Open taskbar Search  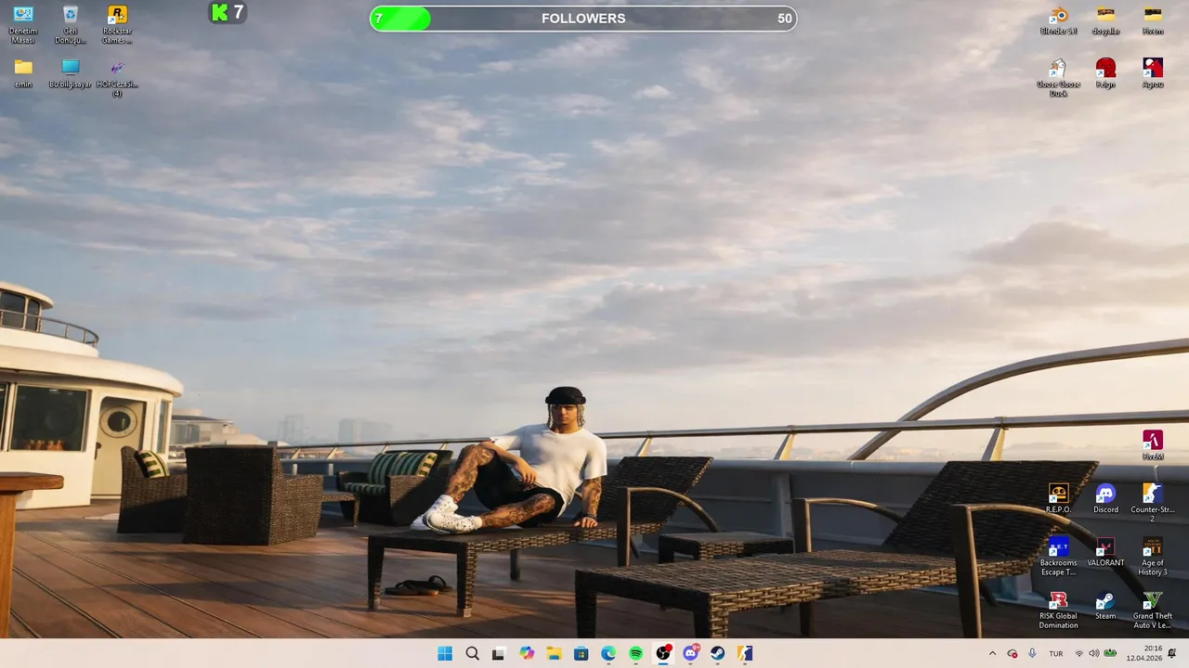coord(472,653)
